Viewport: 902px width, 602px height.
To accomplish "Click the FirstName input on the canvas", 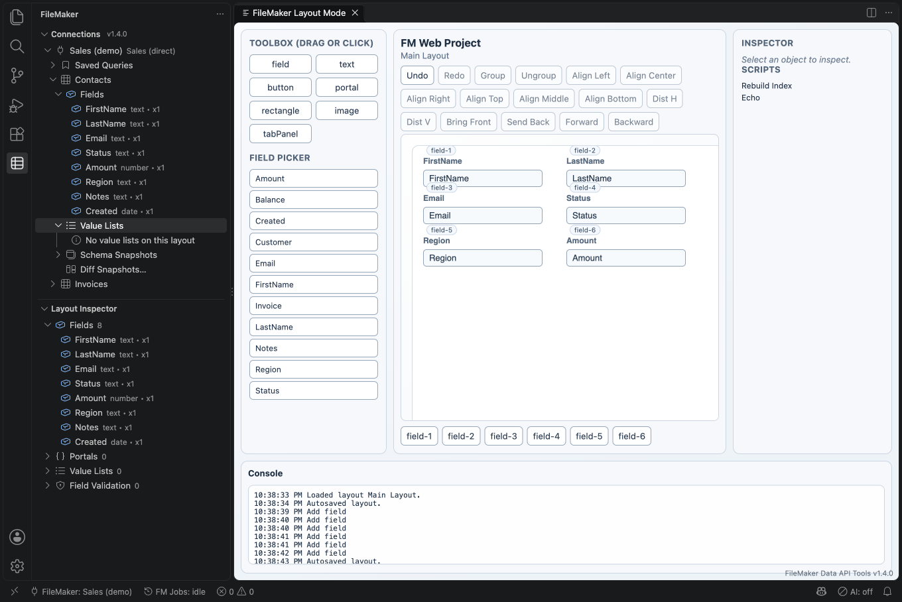I will pos(483,178).
